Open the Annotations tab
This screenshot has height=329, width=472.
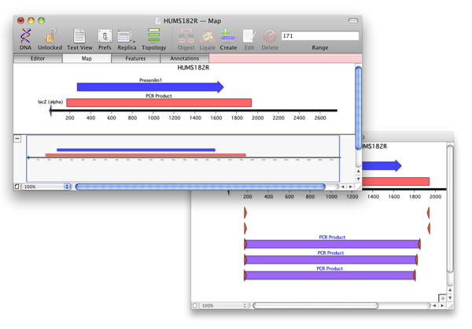pyautogui.click(x=185, y=58)
